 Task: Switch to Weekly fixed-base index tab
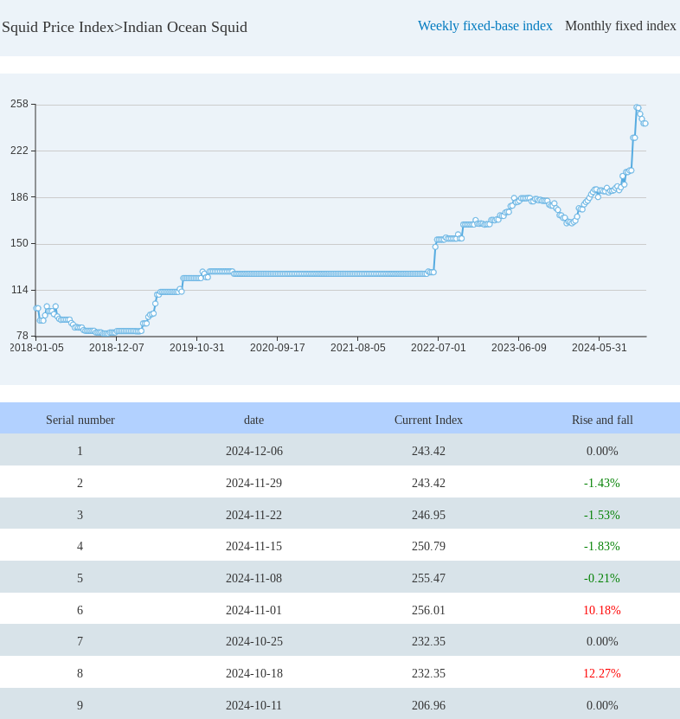pos(484,26)
